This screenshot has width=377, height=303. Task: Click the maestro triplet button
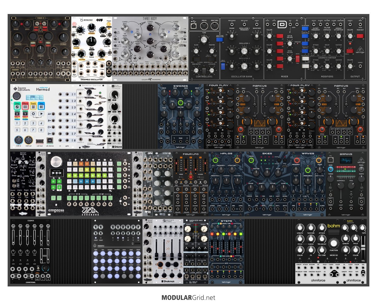[131, 268]
